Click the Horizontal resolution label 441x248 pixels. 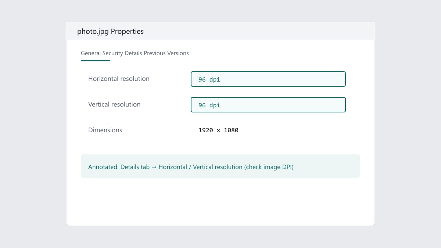click(119, 79)
